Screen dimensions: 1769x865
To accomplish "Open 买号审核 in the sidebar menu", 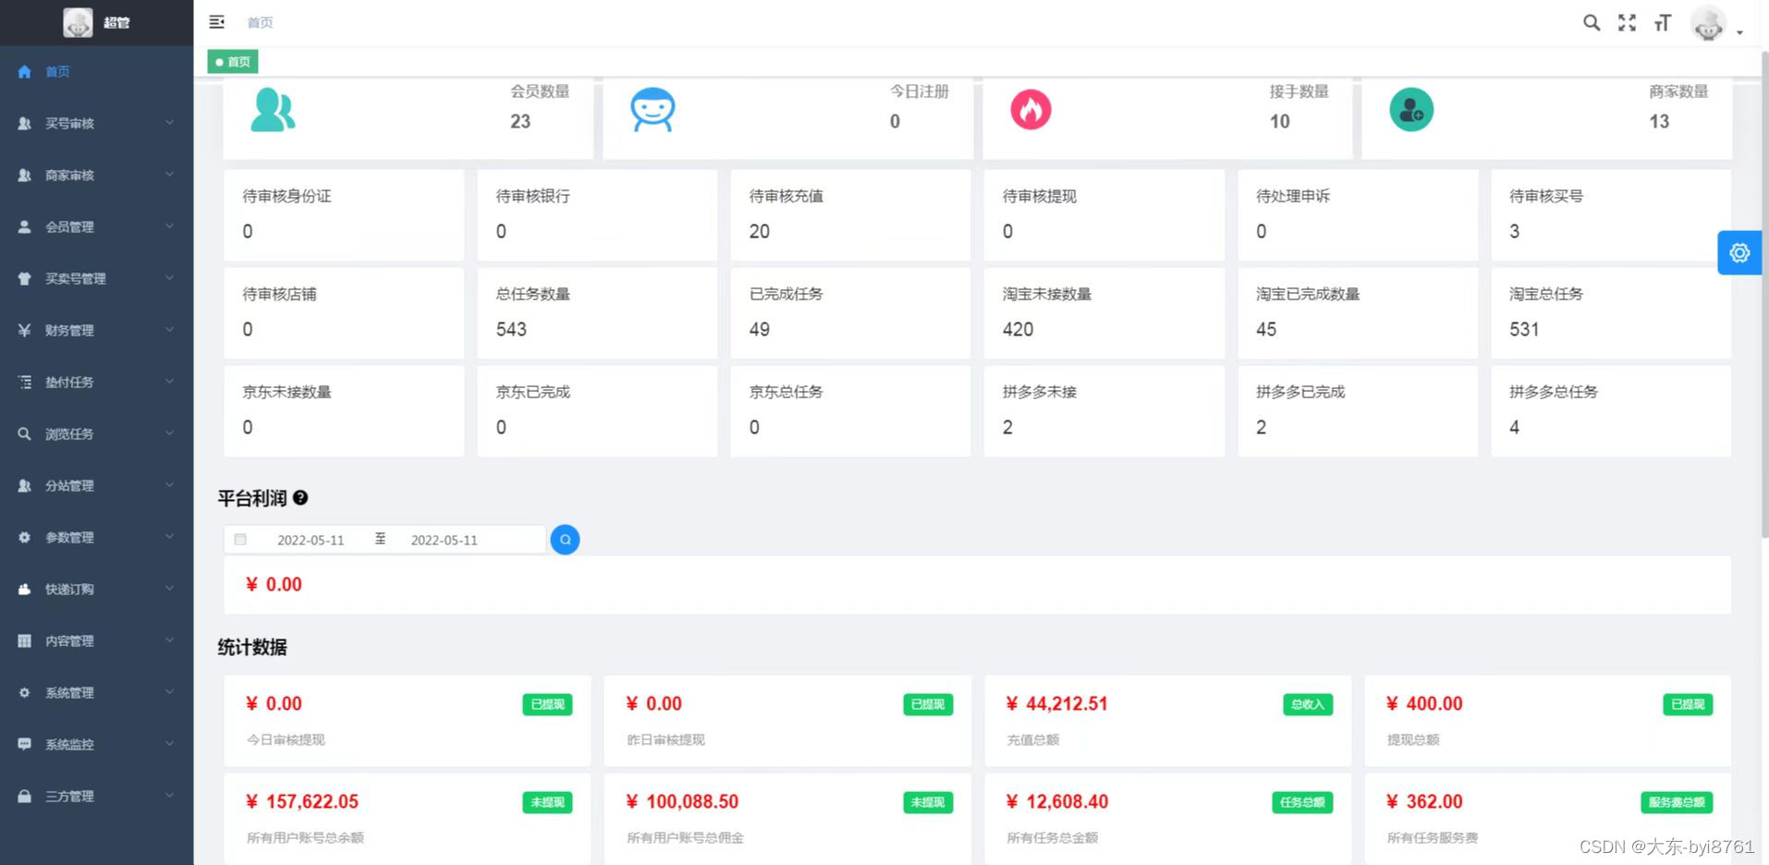I will click(69, 123).
